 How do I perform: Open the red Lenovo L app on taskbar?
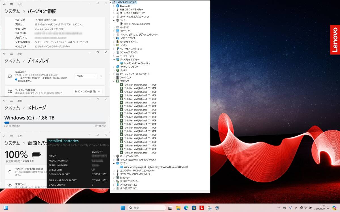point(202,208)
